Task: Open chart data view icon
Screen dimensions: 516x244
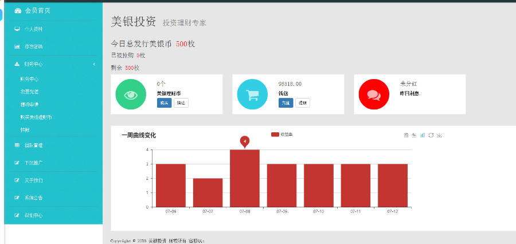Action: tap(406, 135)
